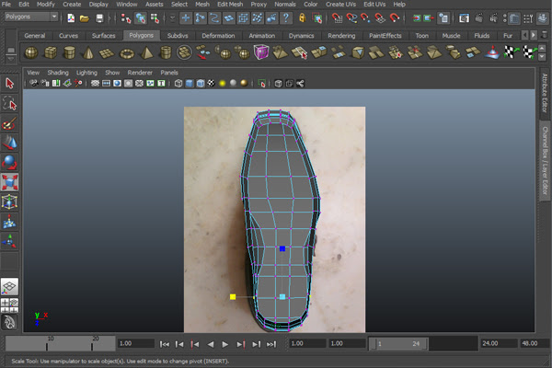Image resolution: width=552 pixels, height=368 pixels.
Task: Select the arrow Select tool
Action: click(x=9, y=84)
